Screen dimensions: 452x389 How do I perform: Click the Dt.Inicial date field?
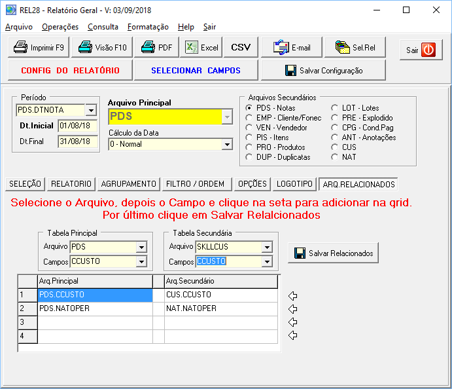point(78,126)
